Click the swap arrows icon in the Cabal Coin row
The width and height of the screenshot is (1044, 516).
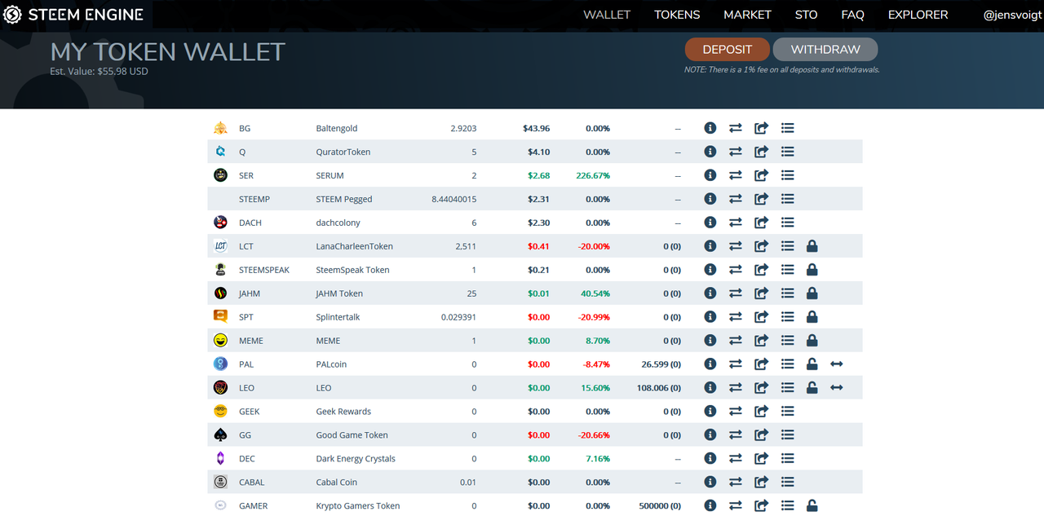pyautogui.click(x=736, y=483)
